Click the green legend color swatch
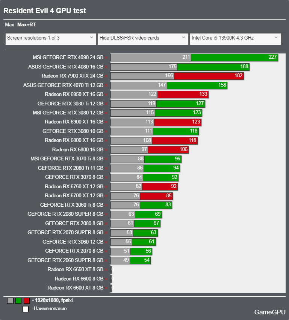Image resolution: width=289 pixels, height=320 pixels. tap(18, 301)
